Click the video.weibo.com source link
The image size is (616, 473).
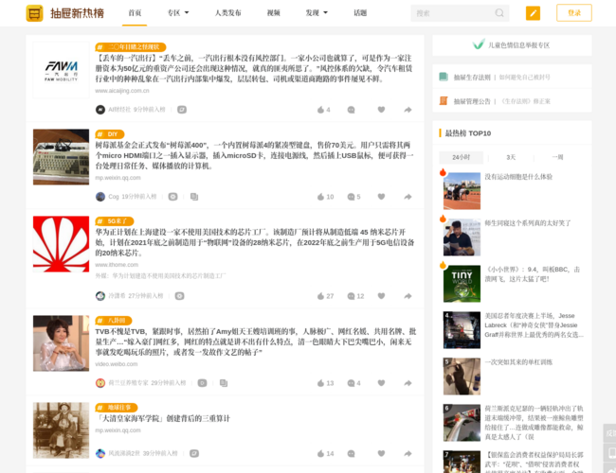click(117, 364)
